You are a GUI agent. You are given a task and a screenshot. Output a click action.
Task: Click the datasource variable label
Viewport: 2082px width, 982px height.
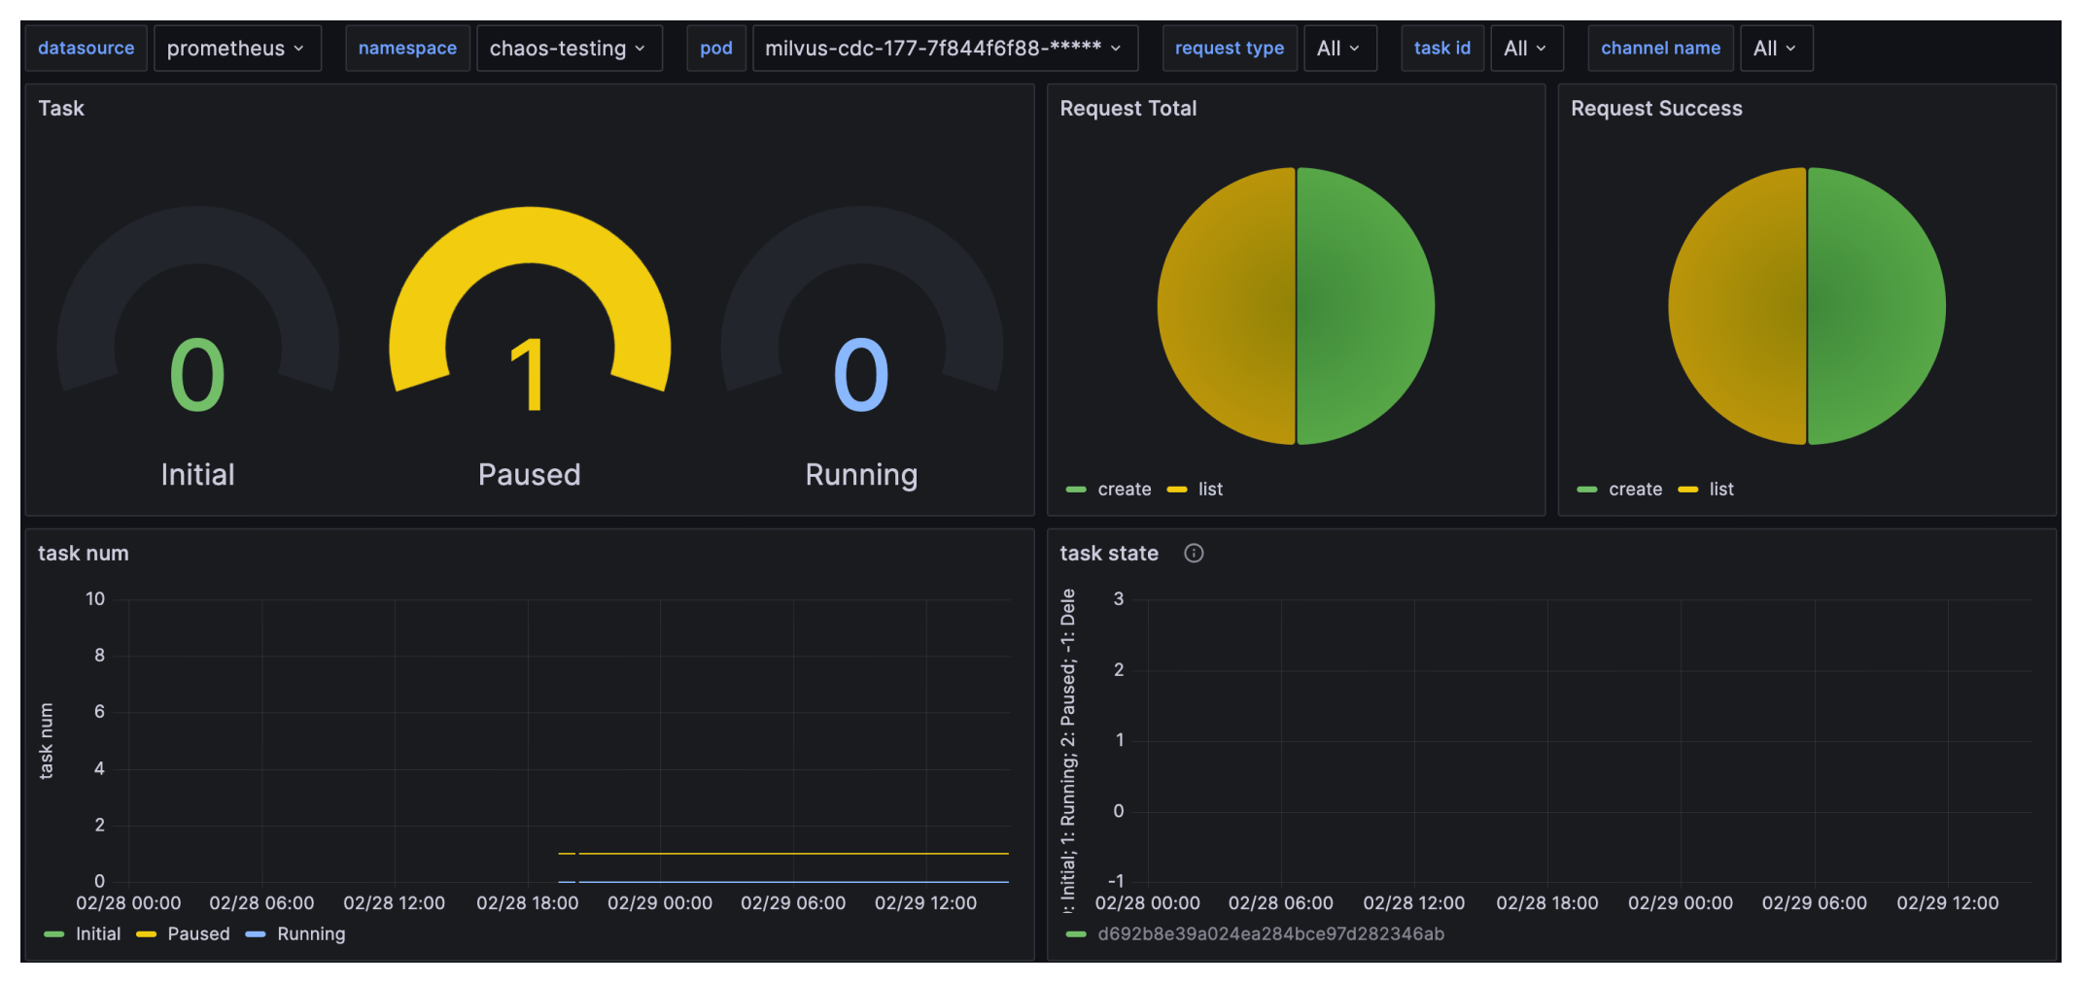[87, 48]
